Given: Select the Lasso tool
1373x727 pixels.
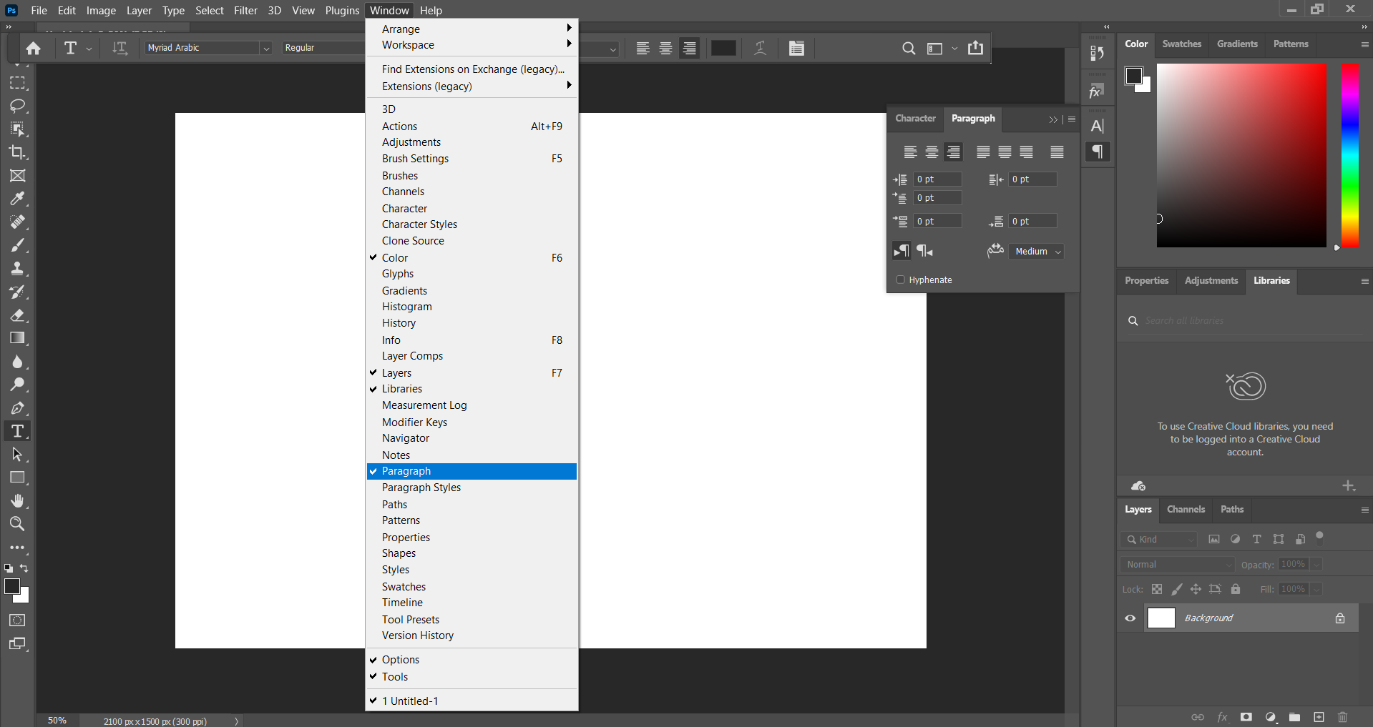Looking at the screenshot, I should [x=17, y=106].
